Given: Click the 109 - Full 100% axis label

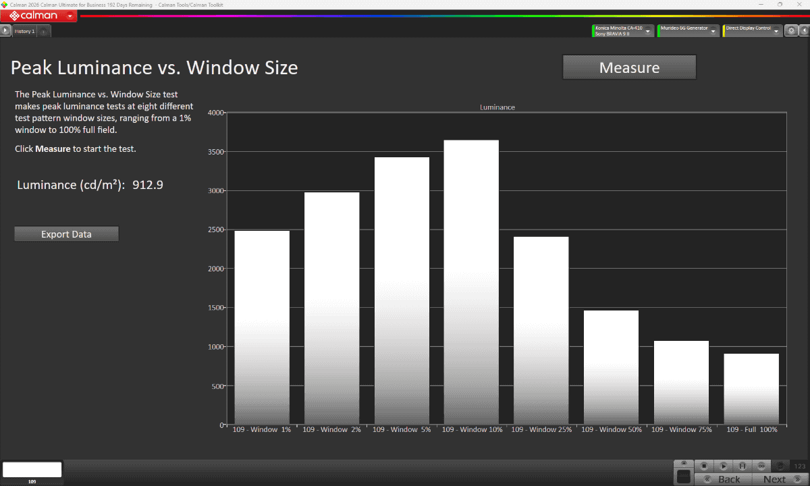Looking at the screenshot, I should (752, 429).
